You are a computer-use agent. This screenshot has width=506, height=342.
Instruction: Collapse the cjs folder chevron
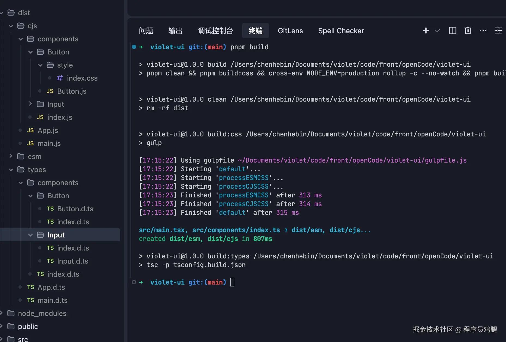[11, 26]
